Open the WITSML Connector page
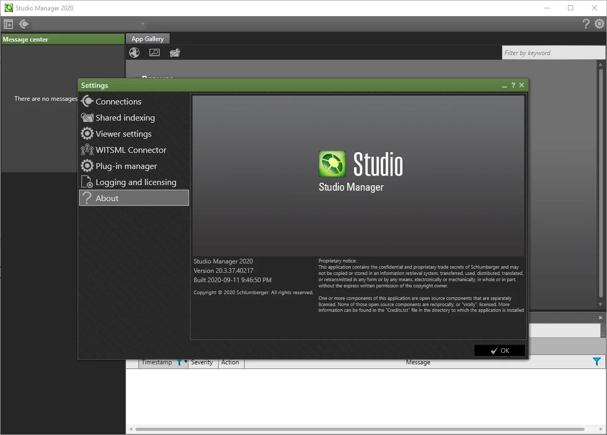The width and height of the screenshot is (607, 435). 134,150
